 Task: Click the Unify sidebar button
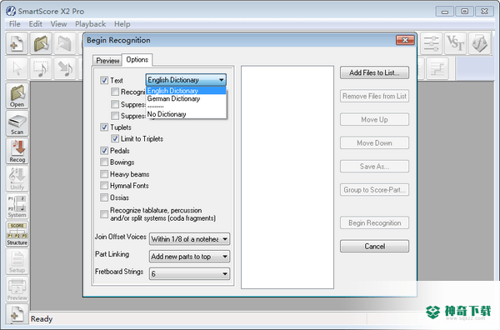pyautogui.click(x=17, y=178)
